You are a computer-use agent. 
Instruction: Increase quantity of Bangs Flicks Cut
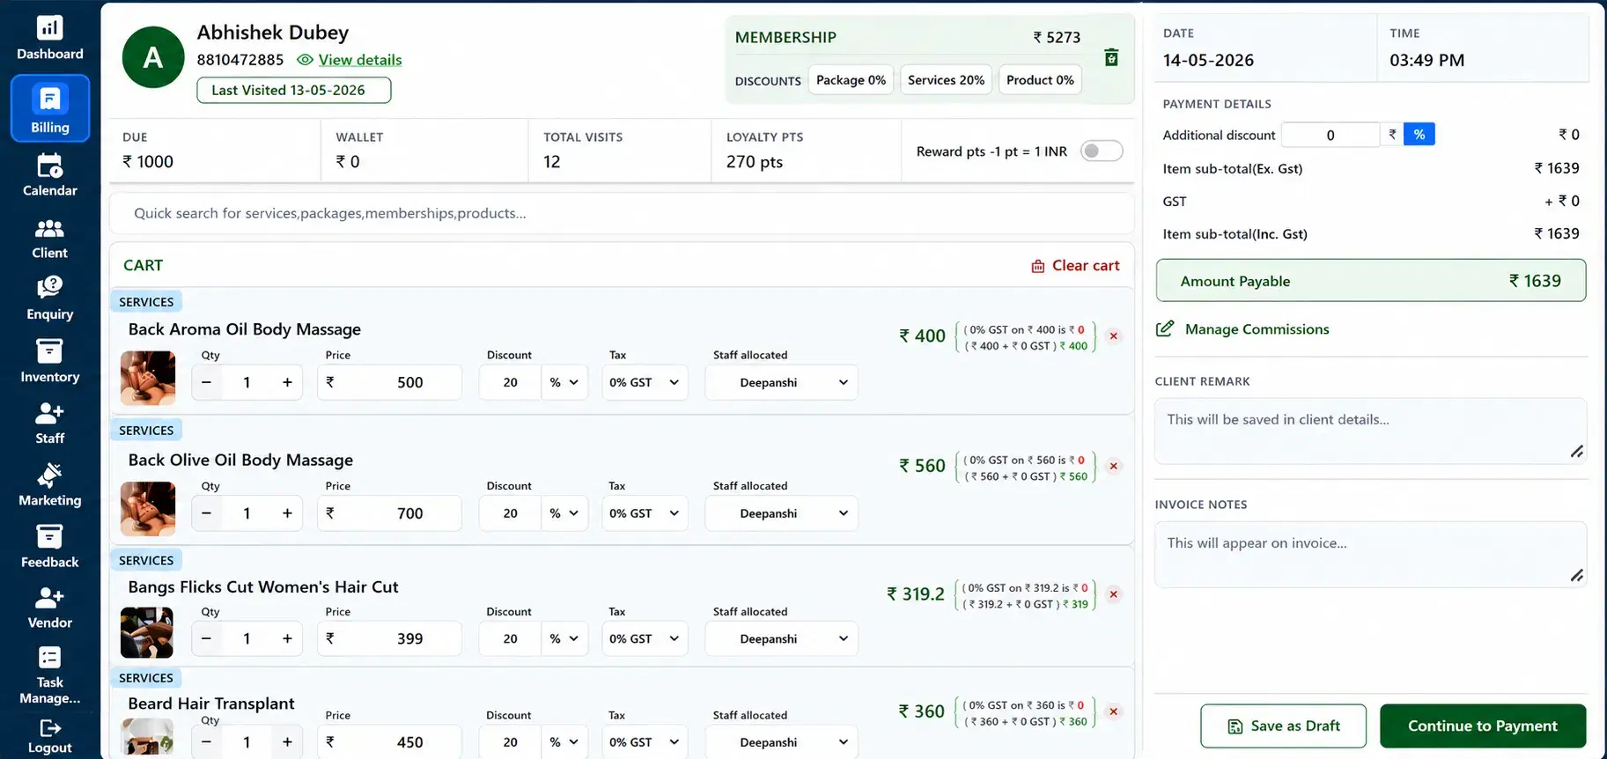[x=287, y=638]
